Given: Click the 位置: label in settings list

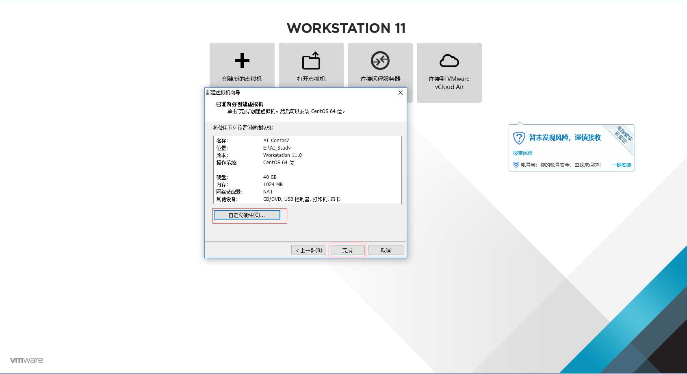Looking at the screenshot, I should (x=222, y=148).
